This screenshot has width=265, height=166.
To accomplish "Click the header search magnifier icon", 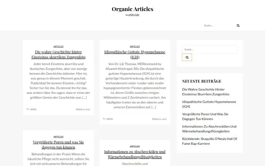I will tap(238, 26).
